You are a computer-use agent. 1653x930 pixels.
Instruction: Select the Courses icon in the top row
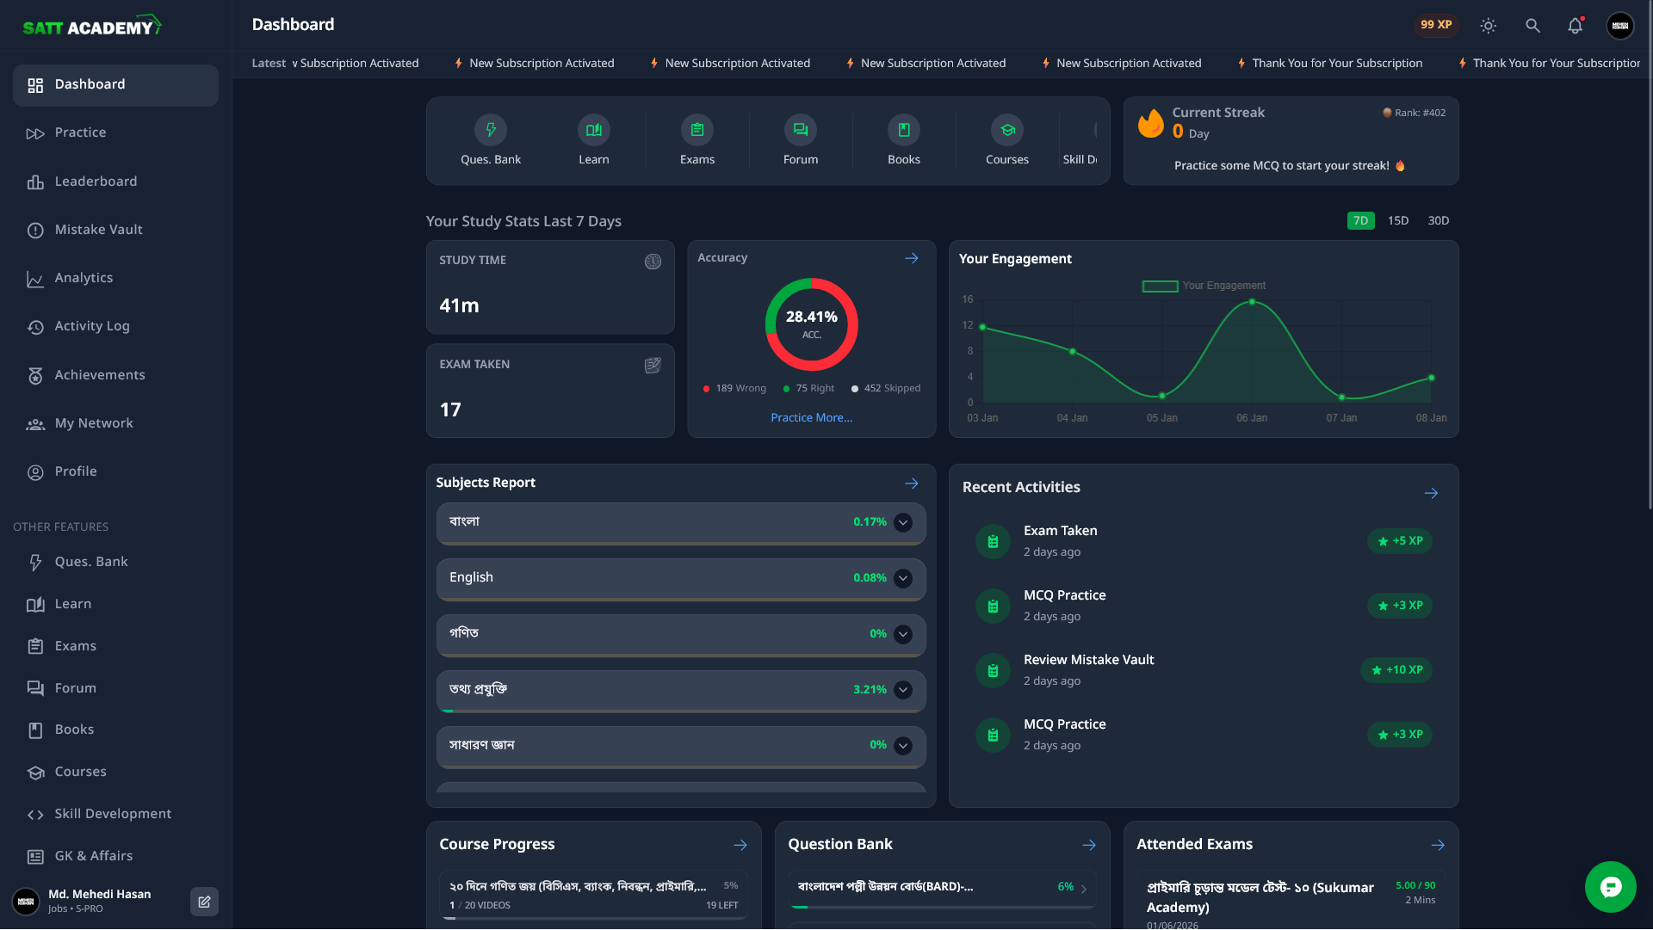(x=1007, y=130)
